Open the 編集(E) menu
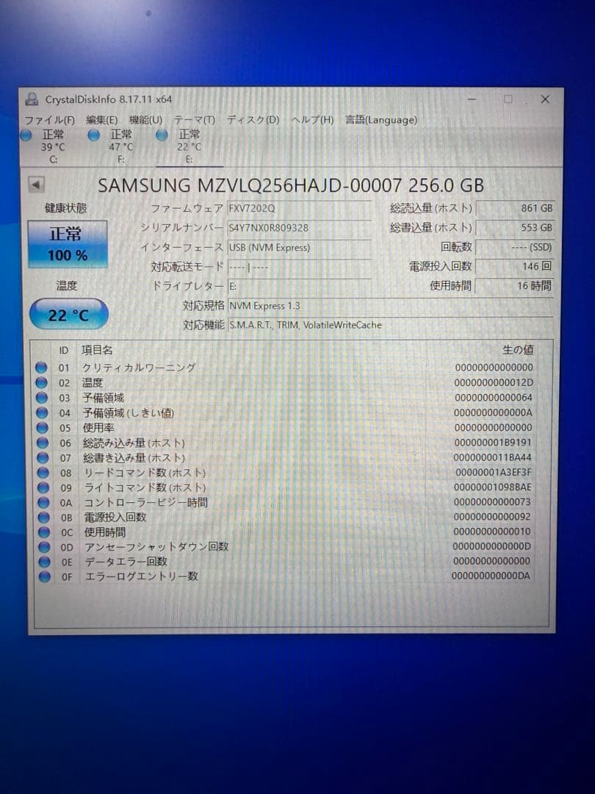 (x=101, y=120)
